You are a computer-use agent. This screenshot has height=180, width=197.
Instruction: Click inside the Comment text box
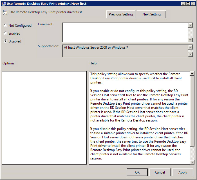coord(126,33)
